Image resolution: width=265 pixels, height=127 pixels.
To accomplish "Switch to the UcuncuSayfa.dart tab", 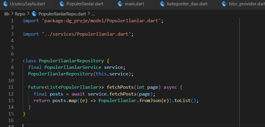I will point(27,4).
